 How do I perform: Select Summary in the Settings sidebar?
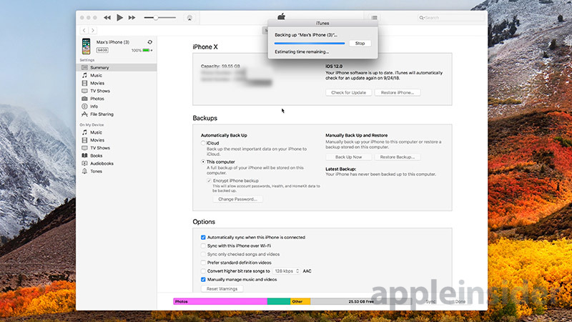coord(117,67)
